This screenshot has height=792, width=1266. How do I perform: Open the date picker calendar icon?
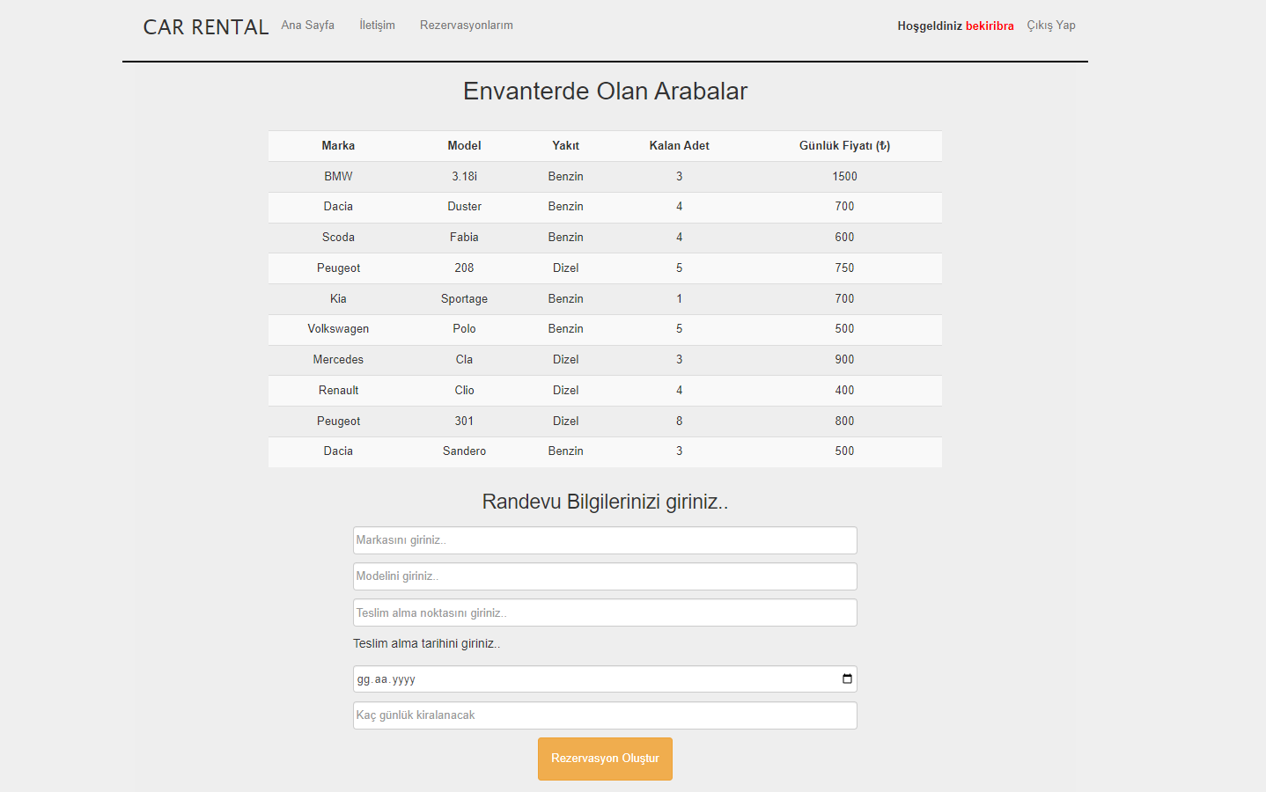click(846, 678)
